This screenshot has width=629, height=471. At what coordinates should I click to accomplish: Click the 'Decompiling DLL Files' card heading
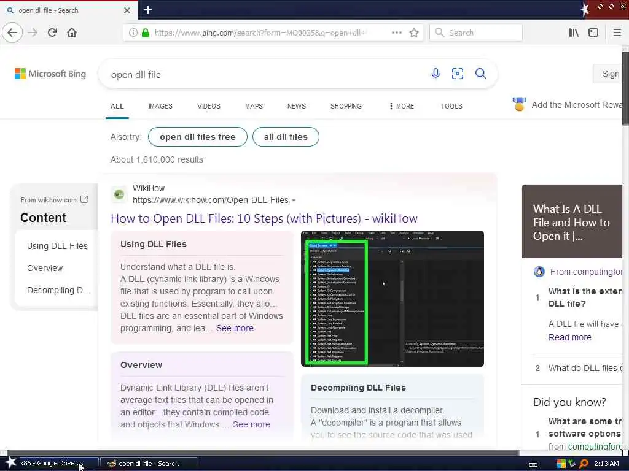tap(358, 388)
